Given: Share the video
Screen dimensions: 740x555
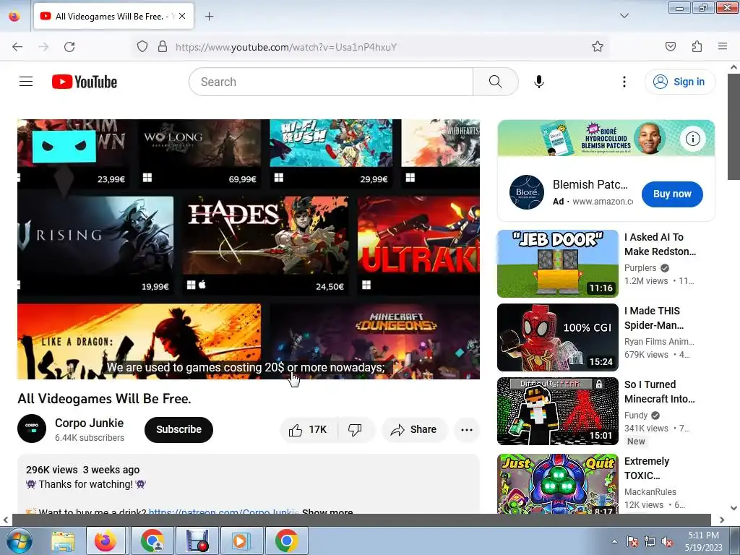Looking at the screenshot, I should point(414,429).
